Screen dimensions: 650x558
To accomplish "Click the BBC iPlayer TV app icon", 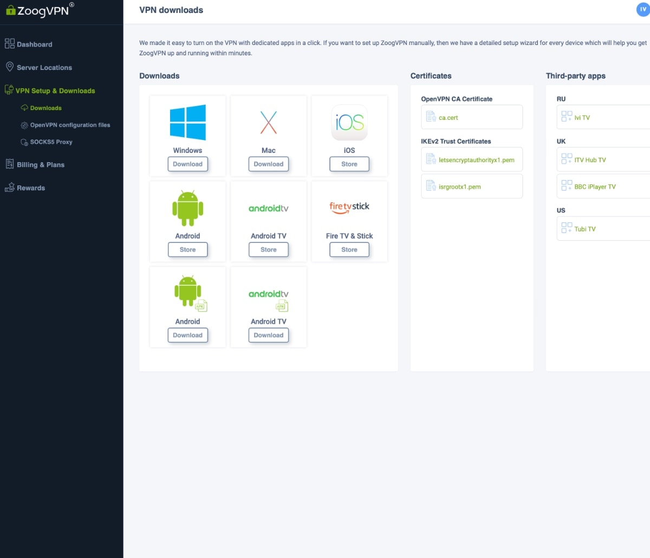I will coord(567,186).
